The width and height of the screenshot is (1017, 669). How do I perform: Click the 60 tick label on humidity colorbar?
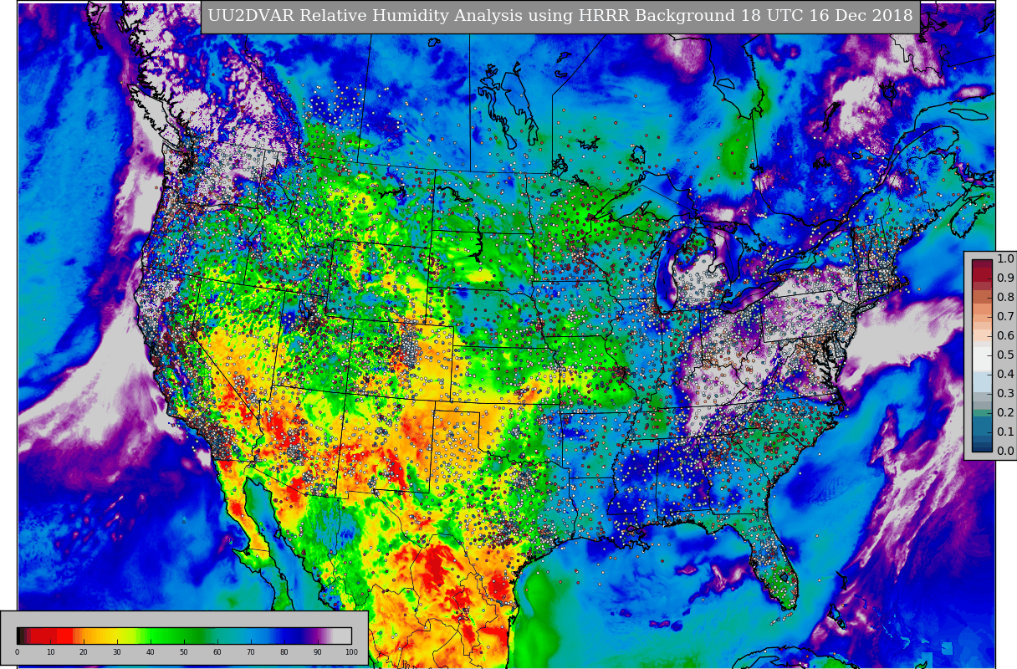pos(217,652)
